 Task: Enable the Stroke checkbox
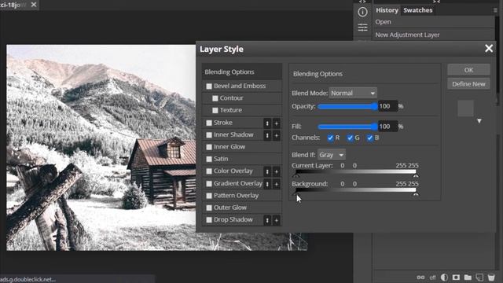click(209, 123)
